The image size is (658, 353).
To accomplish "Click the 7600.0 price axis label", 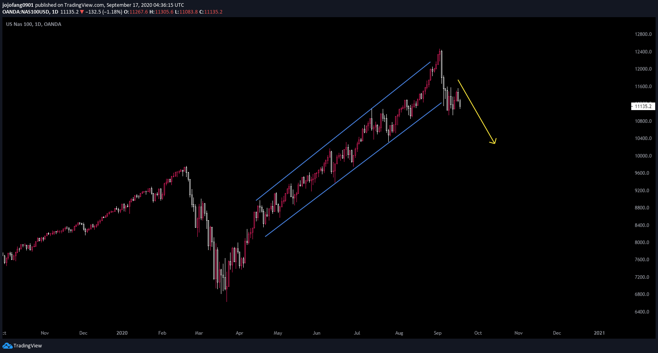I will 642,260.
